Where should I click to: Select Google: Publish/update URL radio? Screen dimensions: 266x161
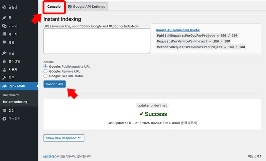coord(46,66)
